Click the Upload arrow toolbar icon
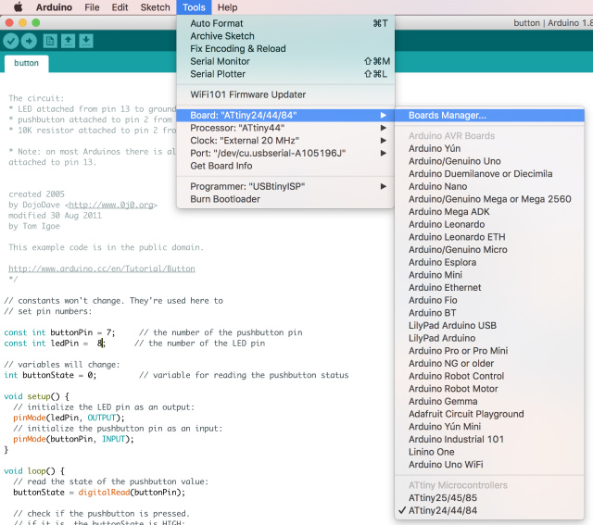The width and height of the screenshot is (593, 525). click(x=29, y=41)
